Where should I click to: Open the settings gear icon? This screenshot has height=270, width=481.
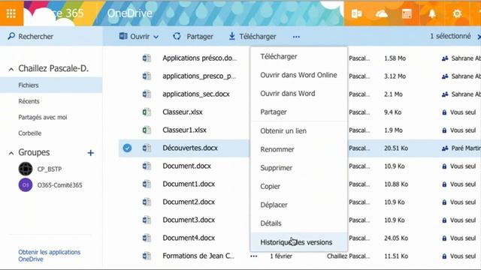[457, 13]
